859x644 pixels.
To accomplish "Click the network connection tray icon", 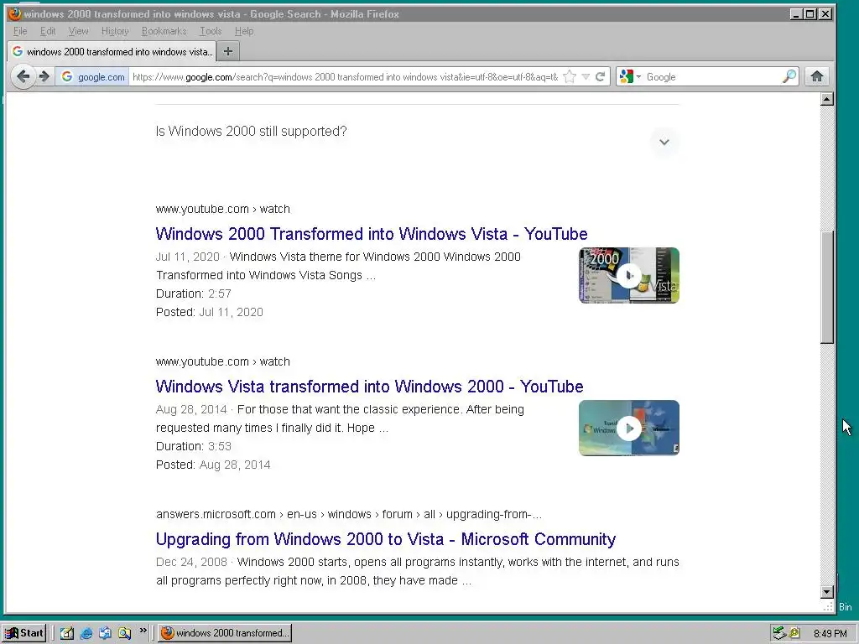I will coord(779,633).
